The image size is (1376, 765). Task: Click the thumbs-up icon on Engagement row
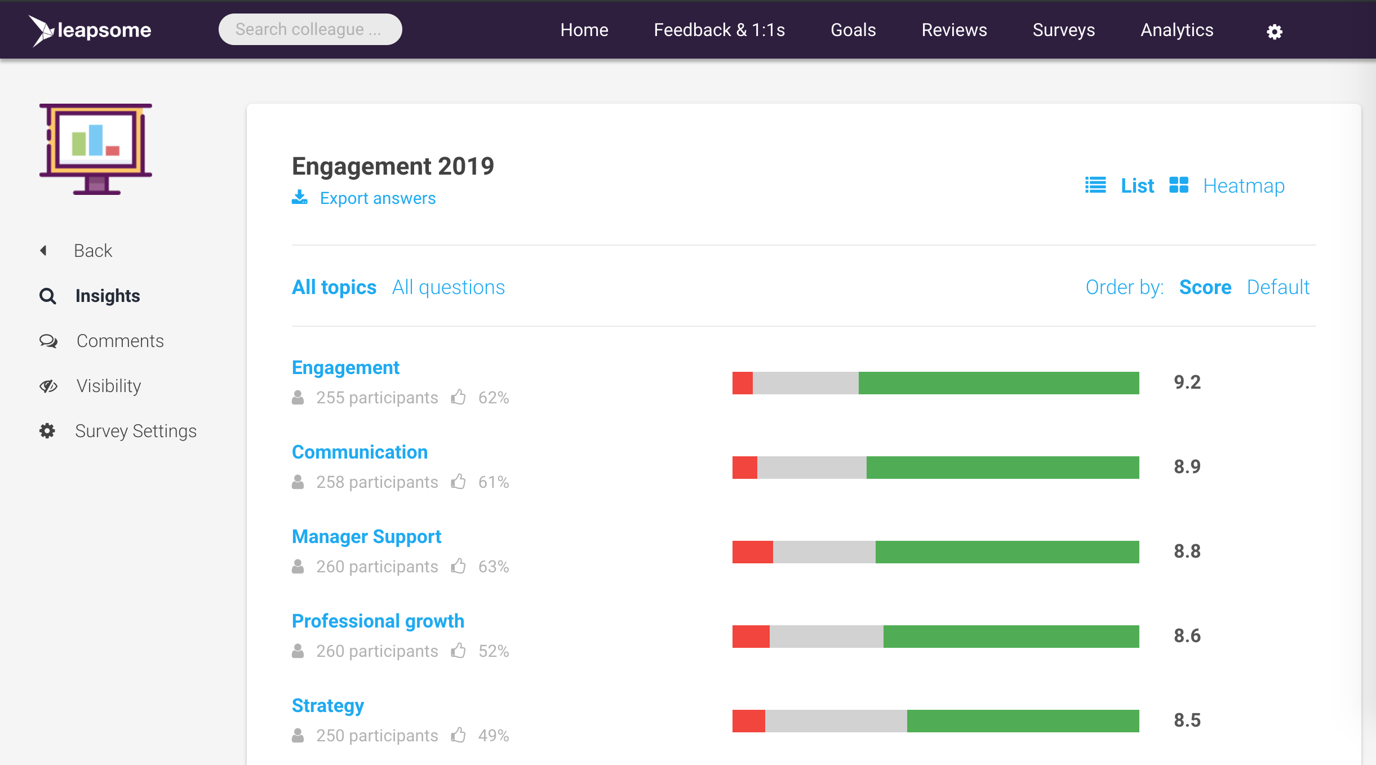[x=459, y=397]
